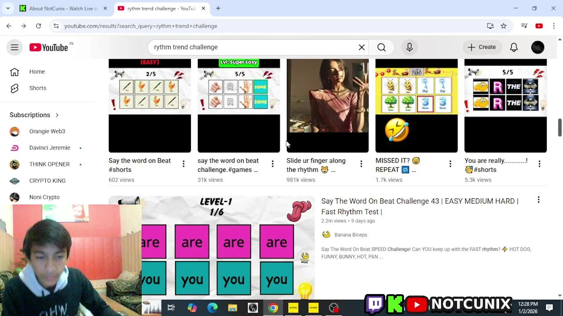Image resolution: width=563 pixels, height=316 pixels.
Task: Click the browser address bar URL
Action: [141, 26]
